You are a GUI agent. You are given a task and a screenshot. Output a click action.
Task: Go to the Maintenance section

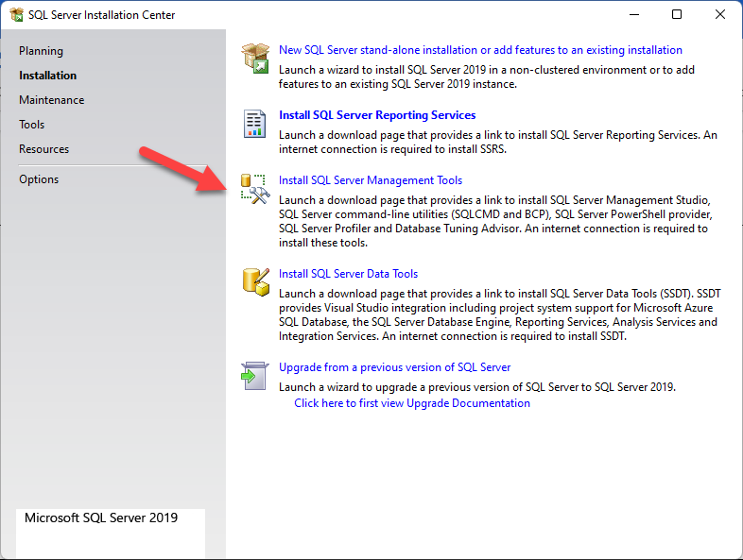click(52, 100)
